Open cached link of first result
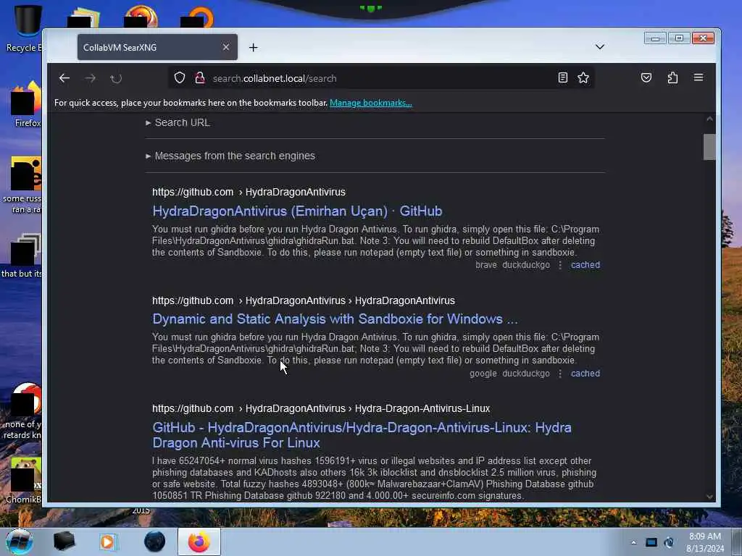742x556 pixels. click(x=585, y=265)
